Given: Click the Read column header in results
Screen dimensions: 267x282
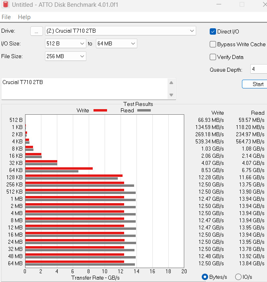Looking at the screenshot, I should (x=258, y=113).
